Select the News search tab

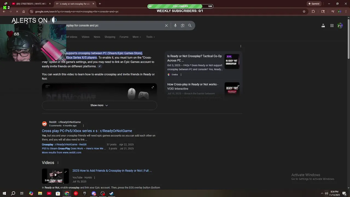[x=97, y=37]
